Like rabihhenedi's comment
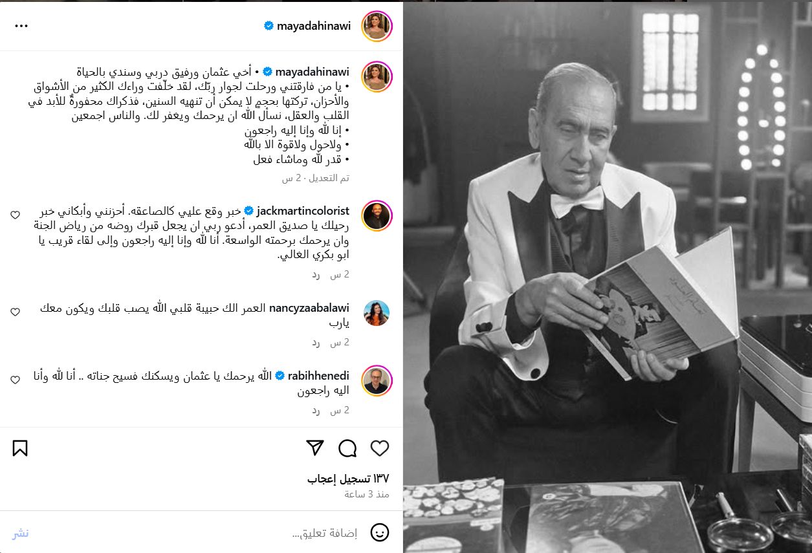The height and width of the screenshot is (553, 812). 15,380
